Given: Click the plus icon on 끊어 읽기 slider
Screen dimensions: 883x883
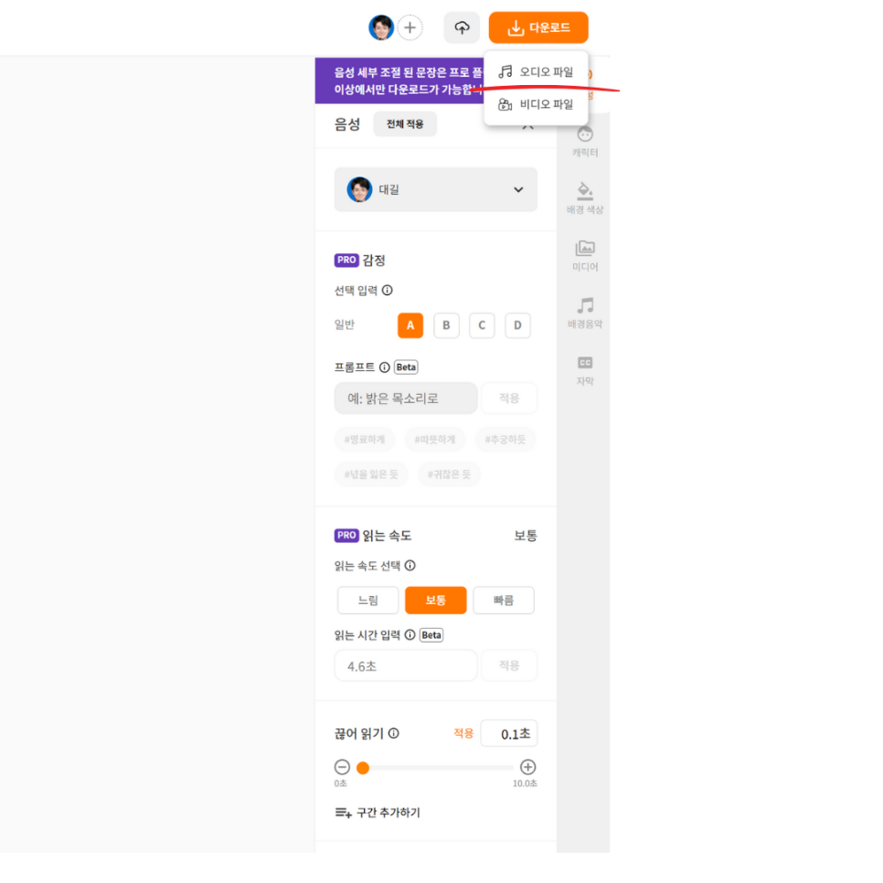Looking at the screenshot, I should 527,767.
